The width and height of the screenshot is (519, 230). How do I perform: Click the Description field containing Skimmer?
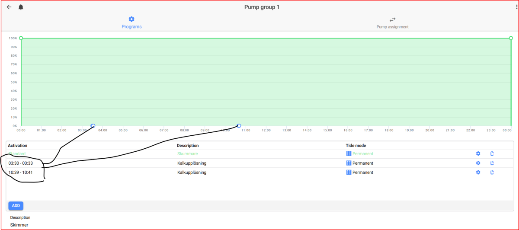click(19, 225)
